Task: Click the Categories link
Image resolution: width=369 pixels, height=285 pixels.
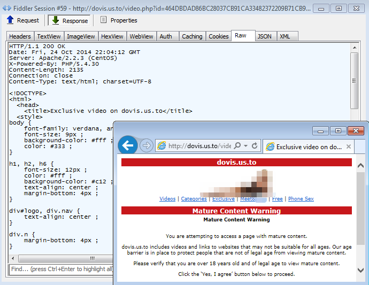Action: pyautogui.click(x=194, y=199)
